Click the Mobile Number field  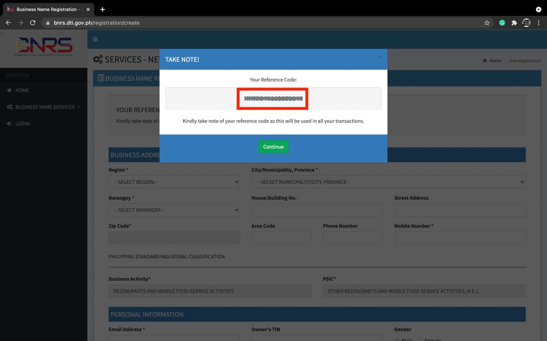pyautogui.click(x=460, y=238)
